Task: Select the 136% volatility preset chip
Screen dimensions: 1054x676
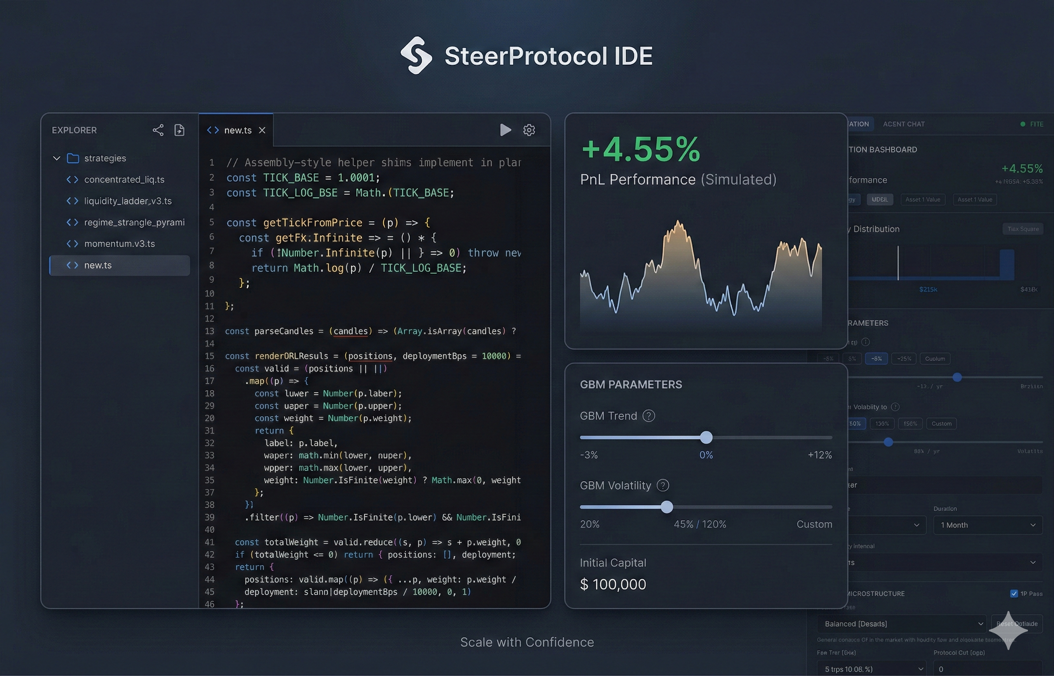Action: click(x=882, y=424)
